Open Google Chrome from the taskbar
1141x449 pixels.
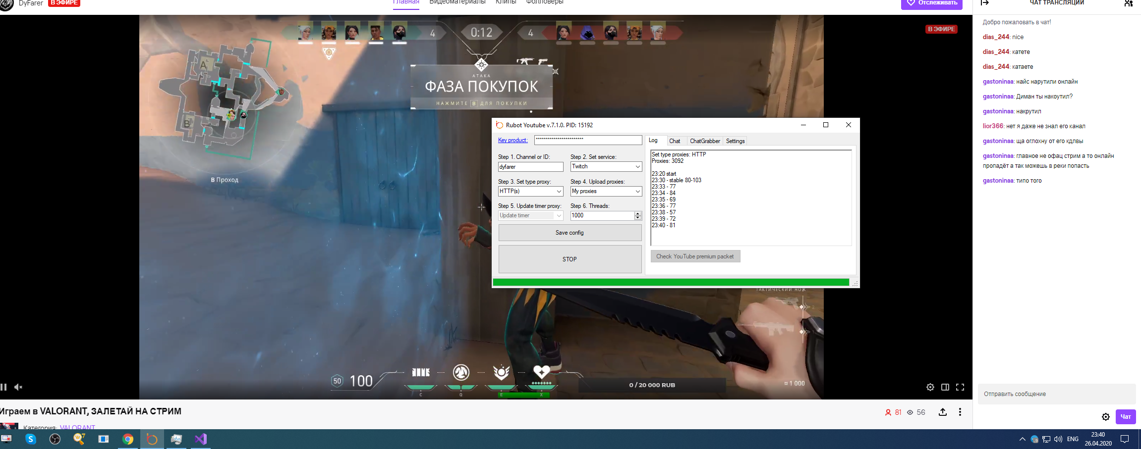tap(128, 439)
